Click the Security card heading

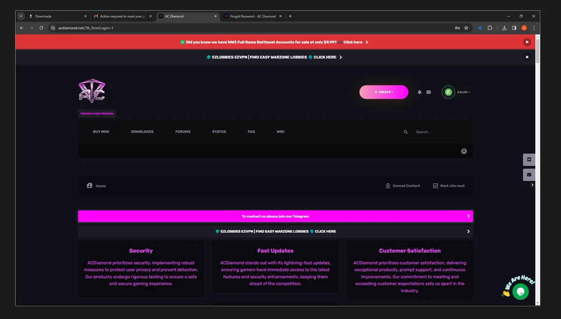[x=141, y=251]
